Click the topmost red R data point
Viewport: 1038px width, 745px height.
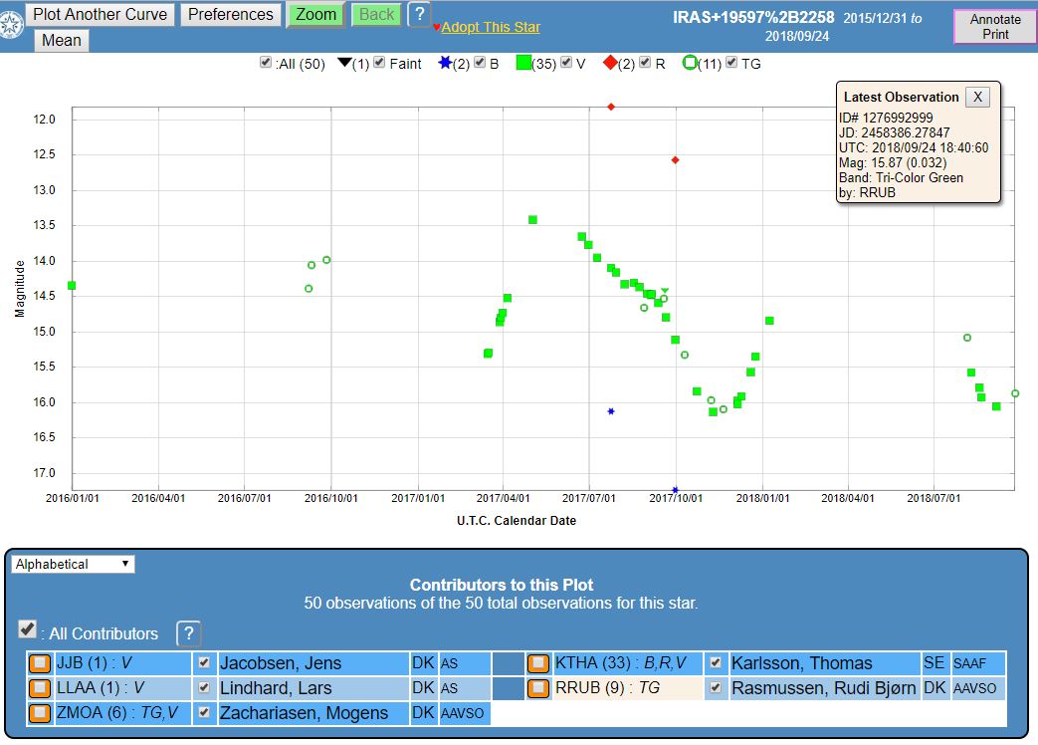611,107
